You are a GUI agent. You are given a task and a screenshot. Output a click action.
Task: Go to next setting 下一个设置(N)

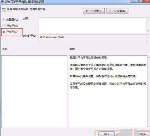(117, 11)
